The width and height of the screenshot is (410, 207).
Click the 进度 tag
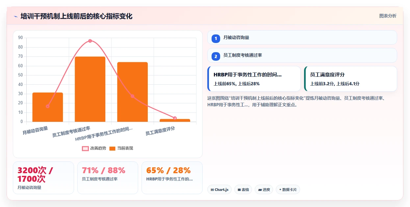point(264,190)
